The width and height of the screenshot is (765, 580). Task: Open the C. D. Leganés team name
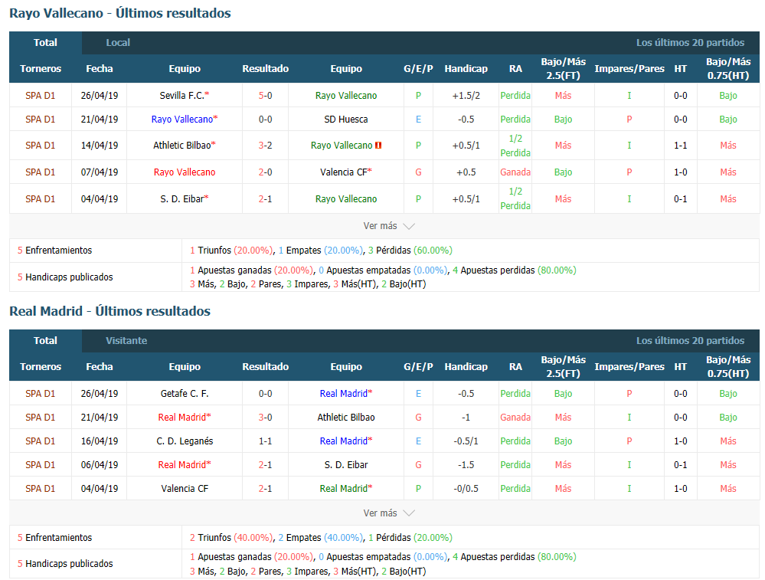tap(185, 441)
